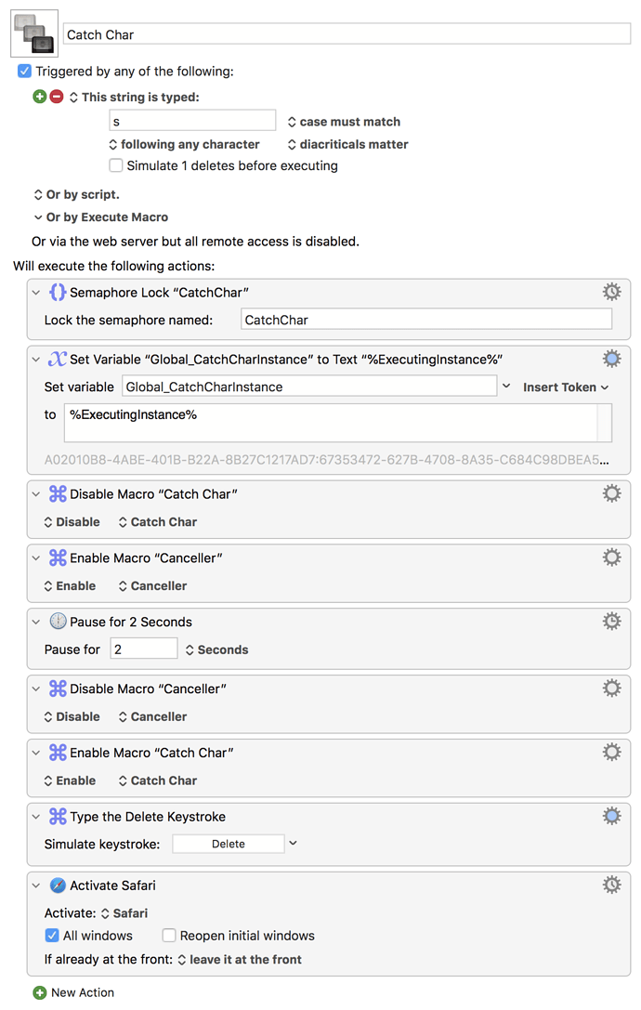Click the Catch Char macro icon
This screenshot has width=641, height=1010.
[x=34, y=33]
